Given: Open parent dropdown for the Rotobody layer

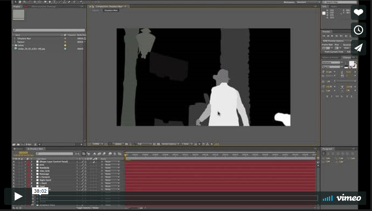Looking at the screenshot, I should click(x=112, y=168).
